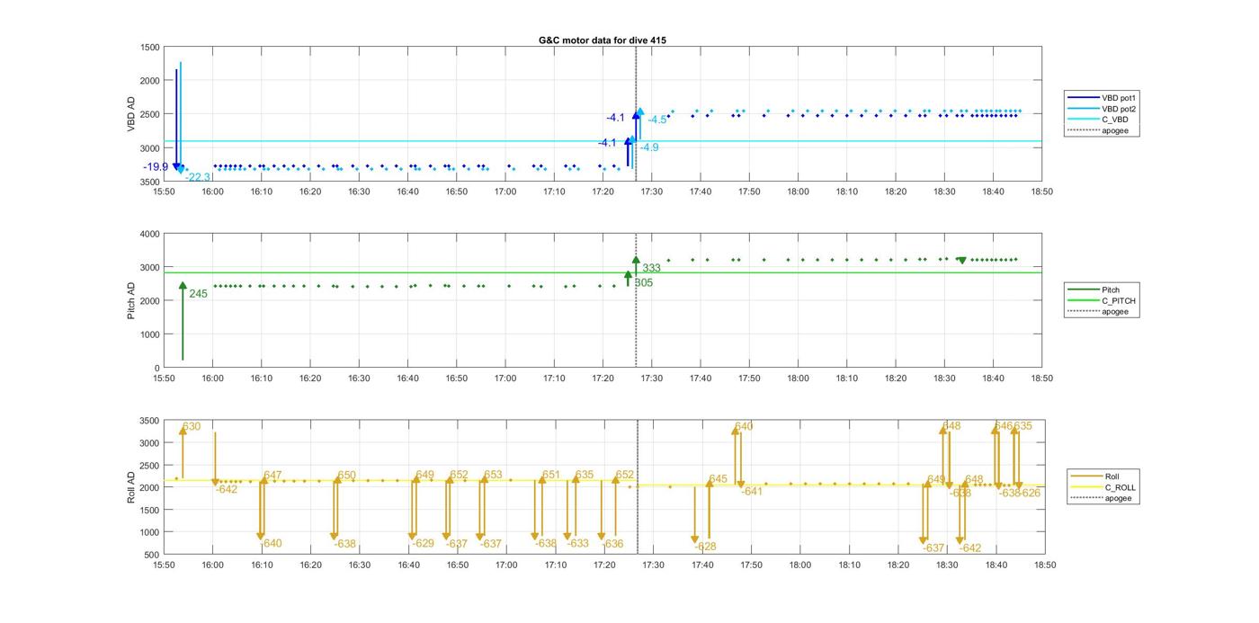
Task: Click the '-19.9' annotation in the VBD plot
Action: click(x=156, y=167)
